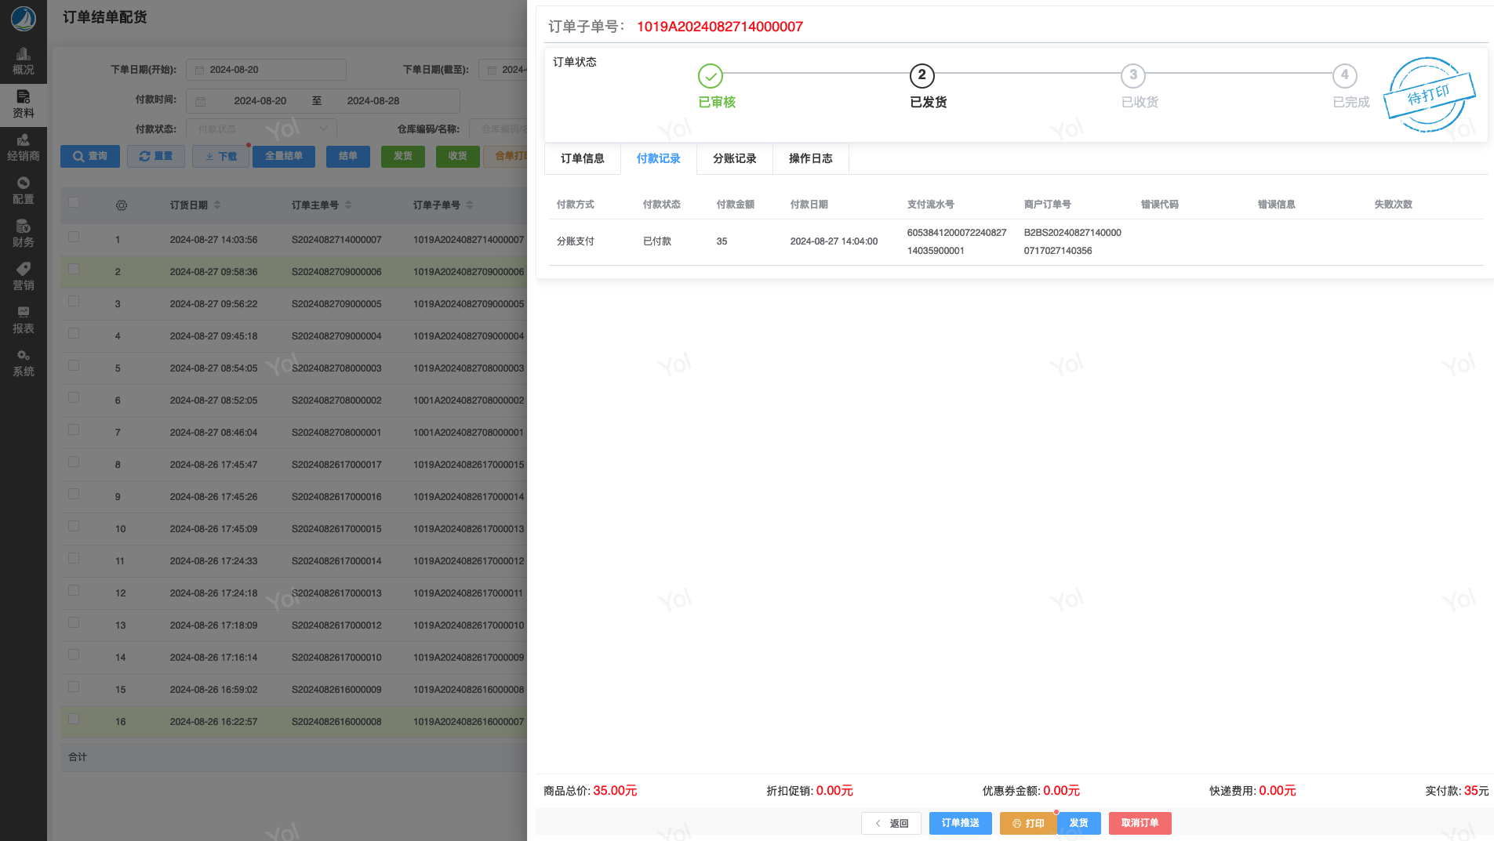Open the 经销商 dealer sidebar icon
This screenshot has width=1494, height=841.
click(x=23, y=147)
